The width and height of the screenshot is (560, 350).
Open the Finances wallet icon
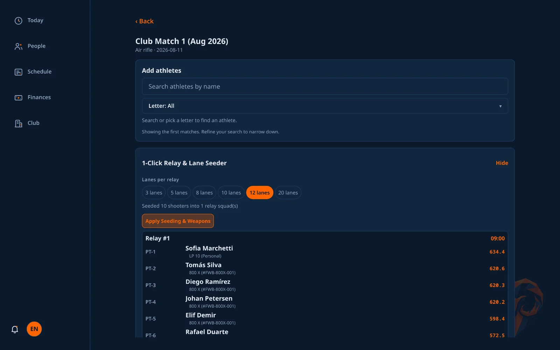point(19,97)
